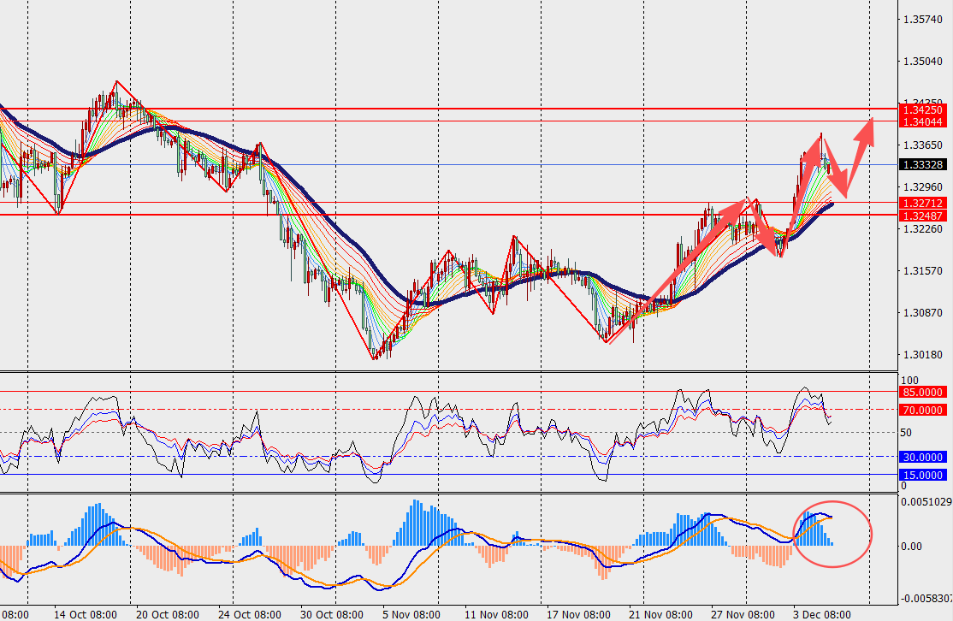The image size is (953, 621).
Task: Click the 85.0000 overbought level label
Action: pyautogui.click(x=923, y=393)
